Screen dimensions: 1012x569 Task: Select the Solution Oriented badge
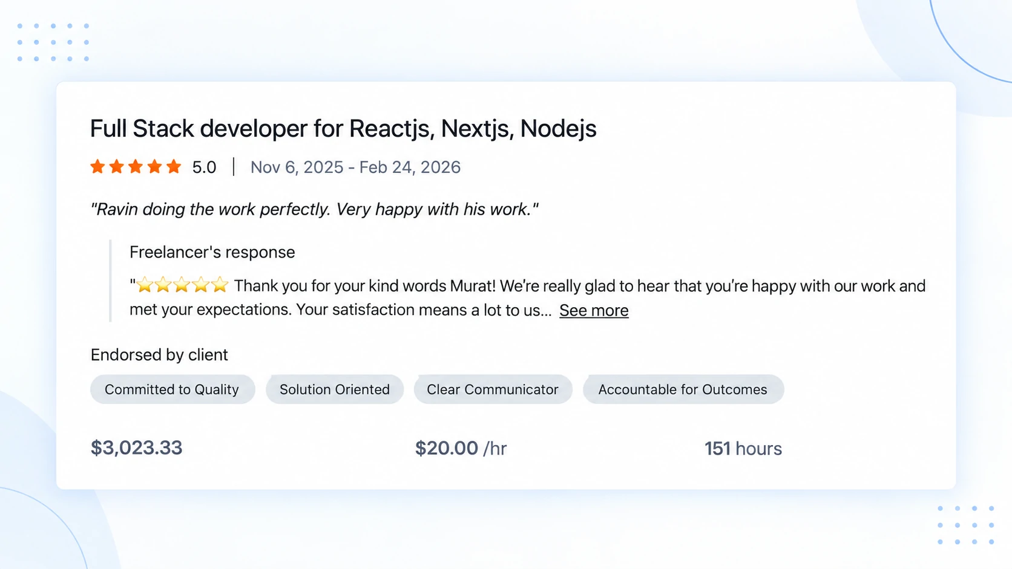[x=335, y=389]
